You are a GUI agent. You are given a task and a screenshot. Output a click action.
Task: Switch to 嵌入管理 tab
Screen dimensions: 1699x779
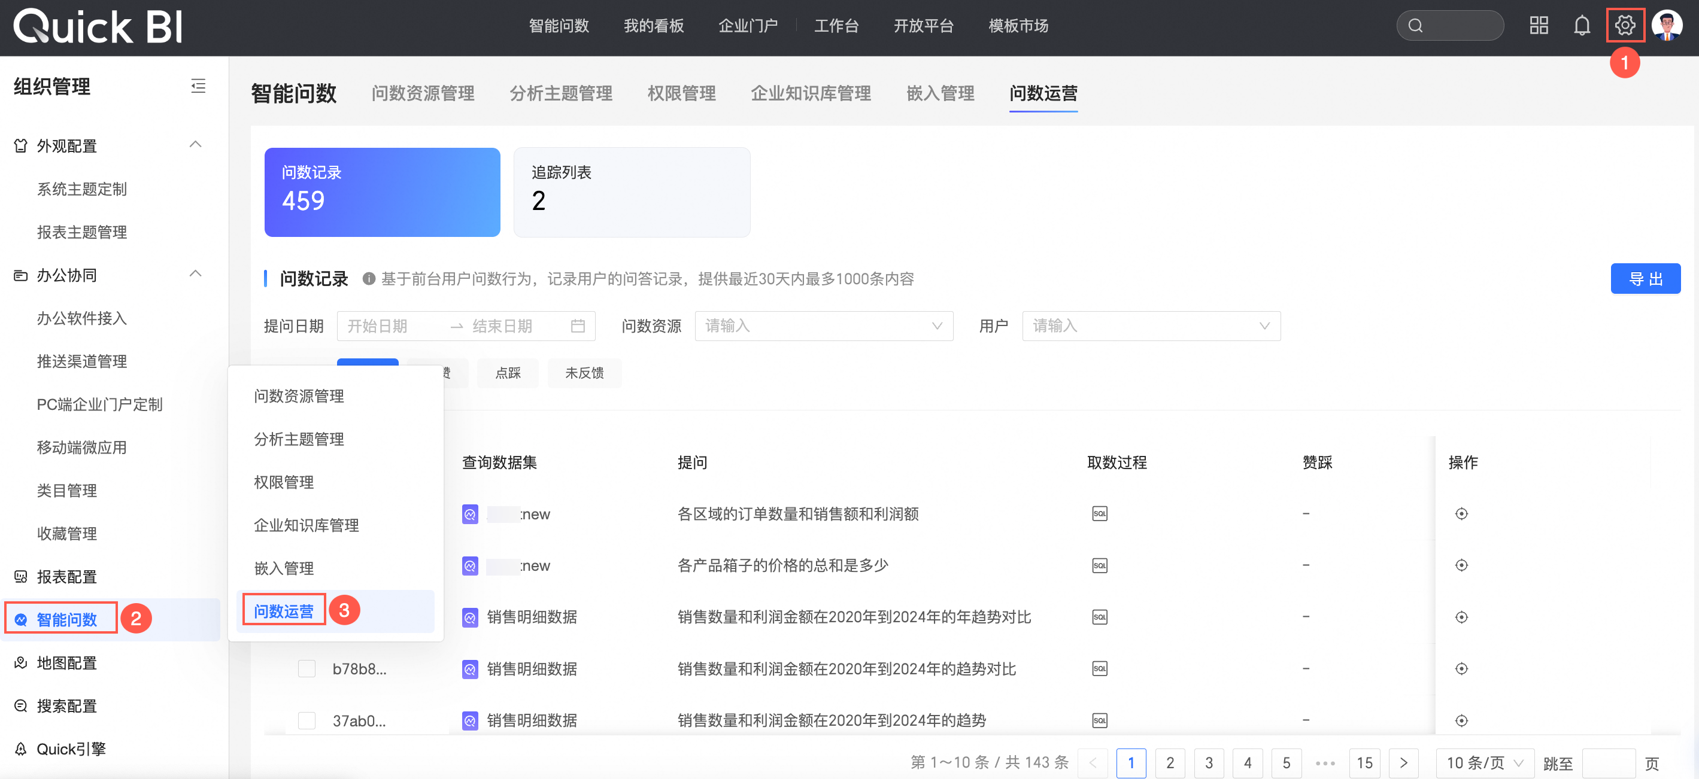pos(940,93)
